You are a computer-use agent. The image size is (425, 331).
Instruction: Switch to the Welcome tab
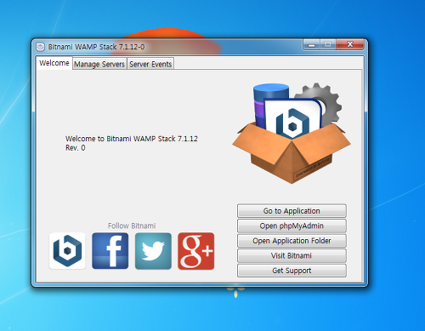point(54,63)
